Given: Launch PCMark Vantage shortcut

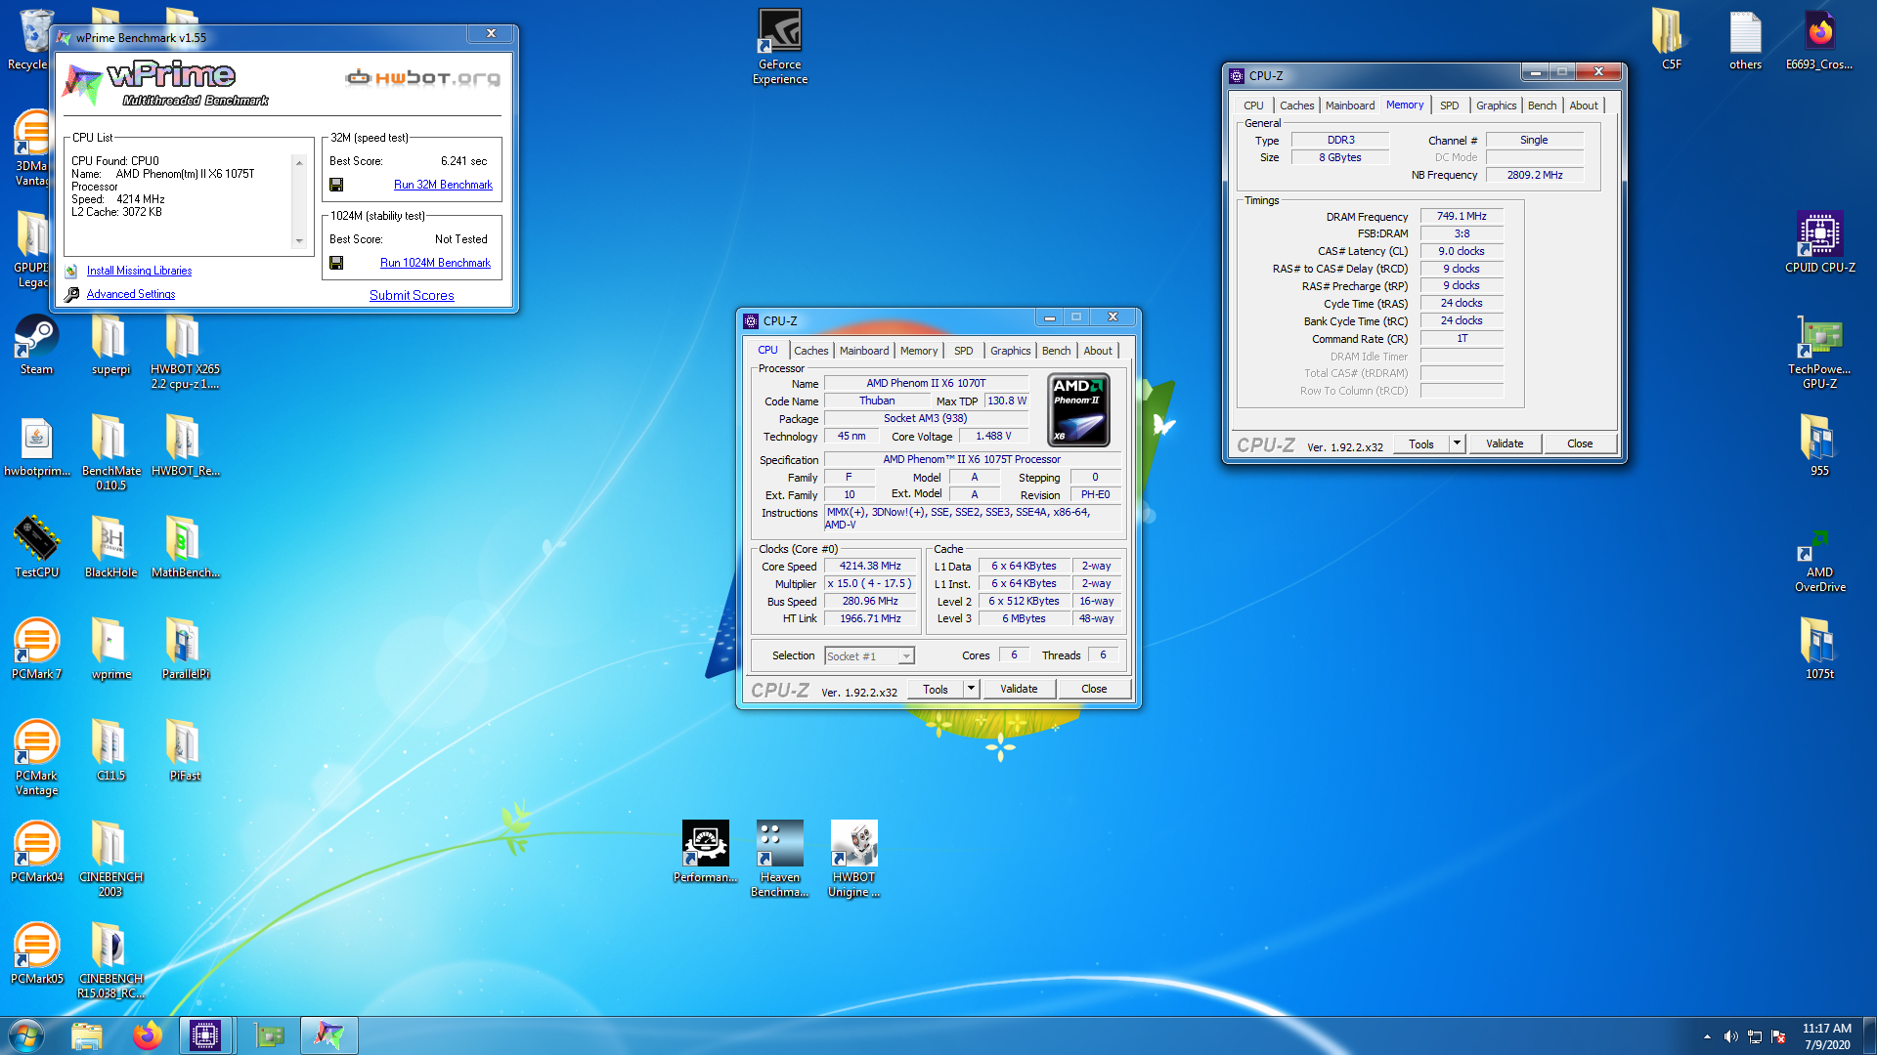Looking at the screenshot, I should pos(36,758).
